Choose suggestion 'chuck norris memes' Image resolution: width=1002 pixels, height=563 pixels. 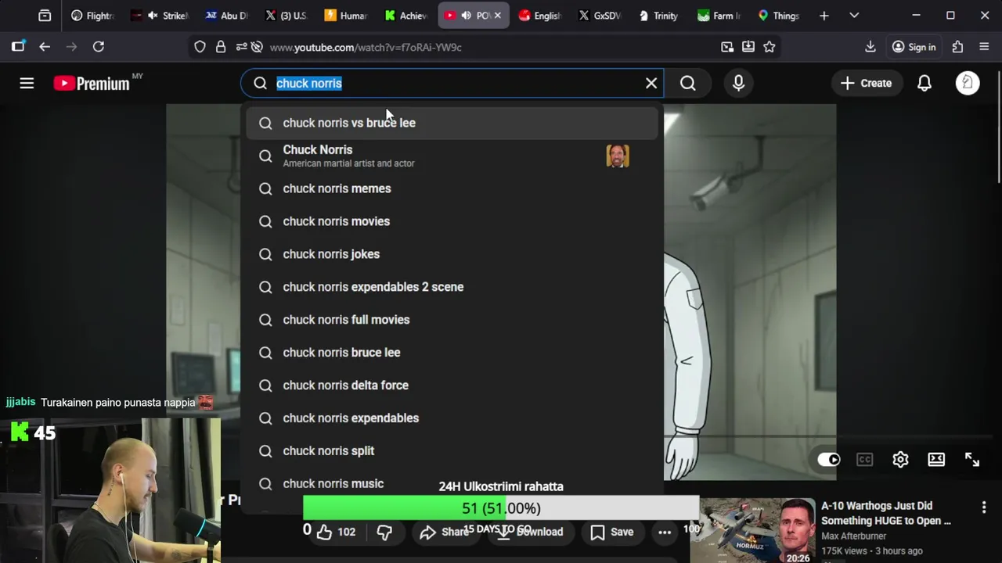pos(452,188)
